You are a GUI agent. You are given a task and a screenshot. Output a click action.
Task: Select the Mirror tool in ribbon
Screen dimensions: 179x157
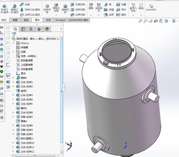pos(121,15)
